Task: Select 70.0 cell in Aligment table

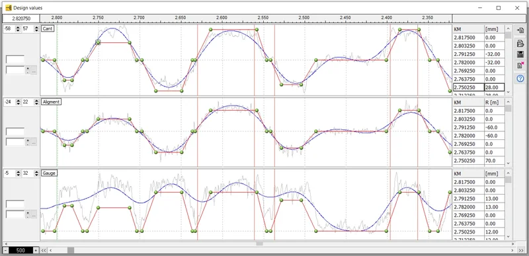Action: 494,161
